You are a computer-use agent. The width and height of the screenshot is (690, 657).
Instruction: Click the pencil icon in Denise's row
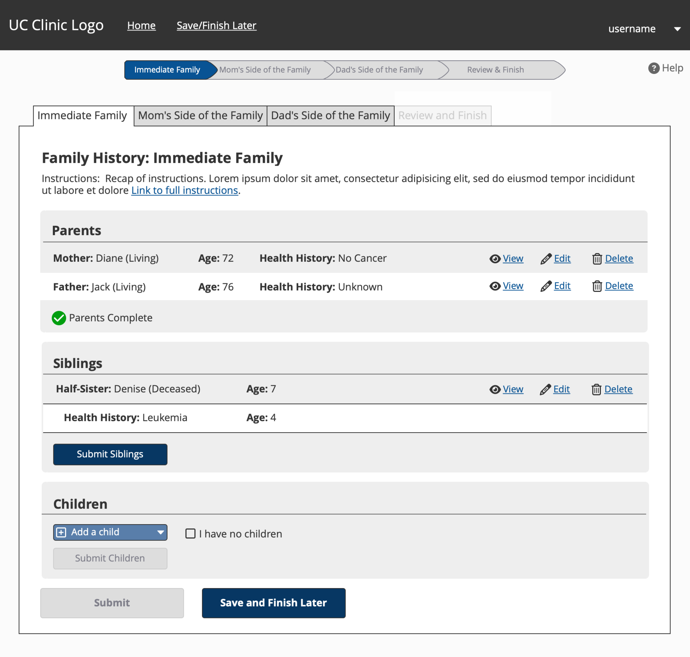(545, 389)
